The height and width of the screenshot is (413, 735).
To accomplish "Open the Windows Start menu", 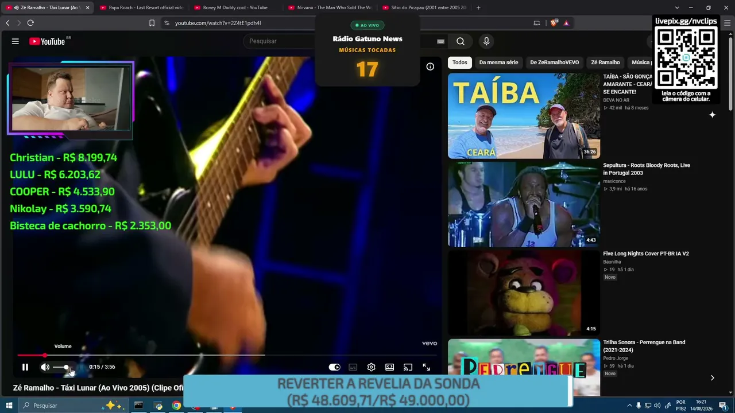I will 9,406.
